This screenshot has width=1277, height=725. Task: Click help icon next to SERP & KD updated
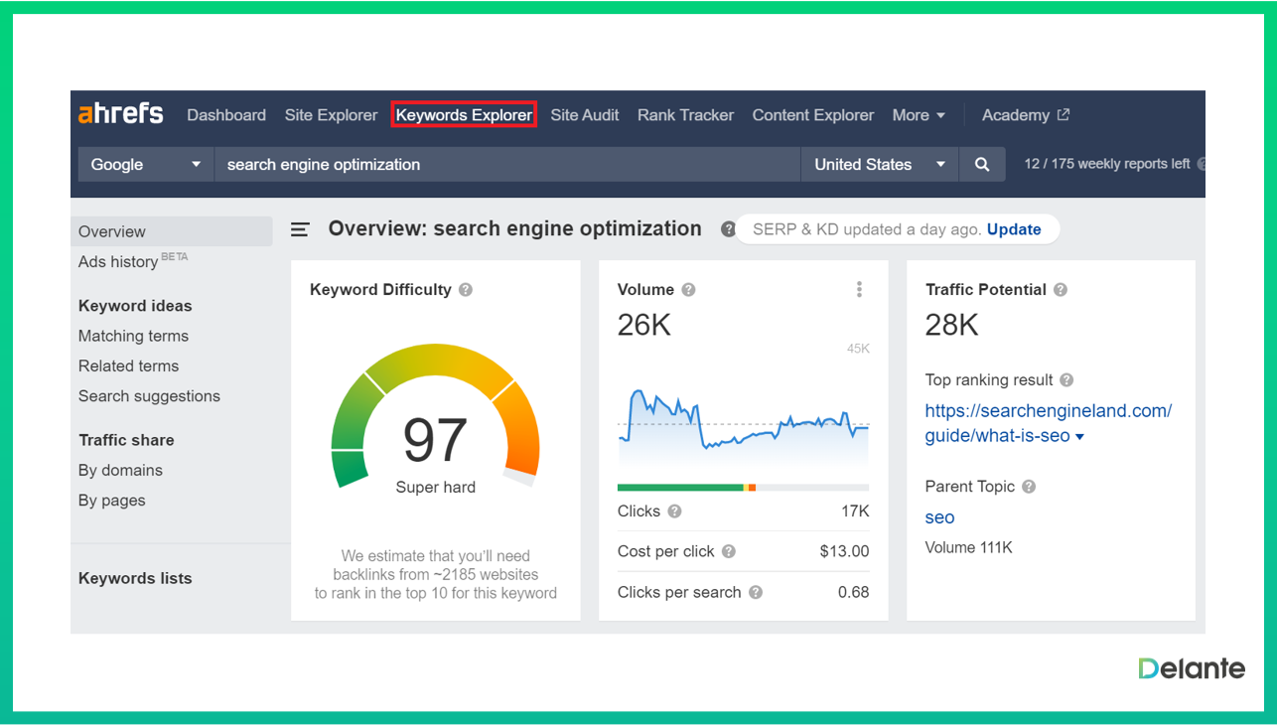728,229
